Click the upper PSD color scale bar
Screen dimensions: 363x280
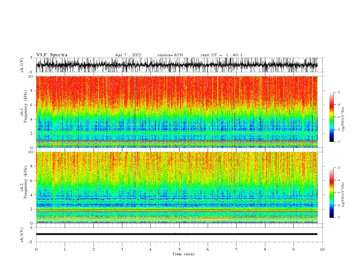click(x=331, y=117)
